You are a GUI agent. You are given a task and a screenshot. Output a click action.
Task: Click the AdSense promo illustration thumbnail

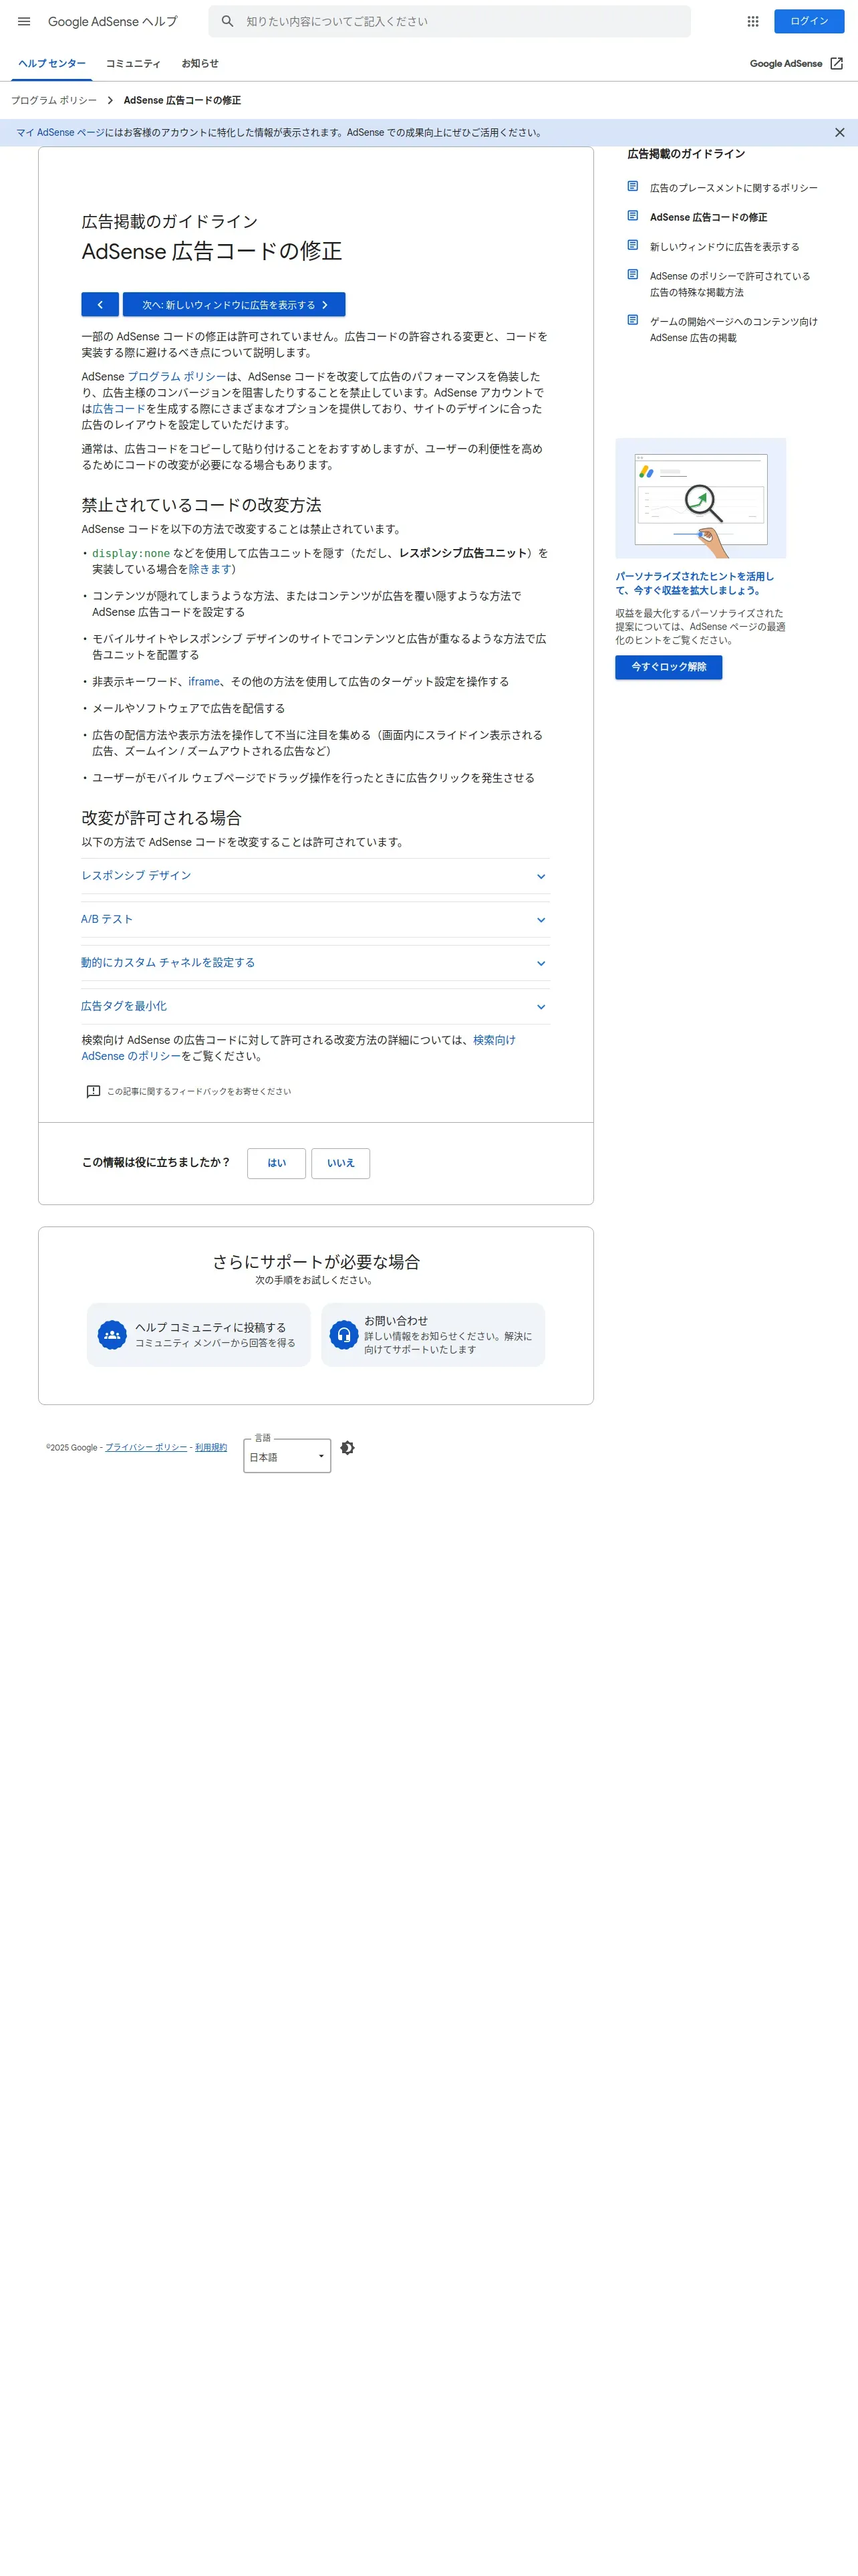tap(700, 498)
